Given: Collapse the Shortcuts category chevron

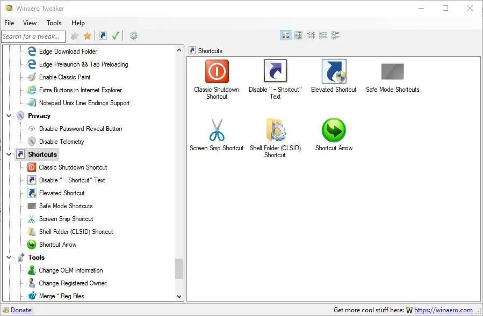Looking at the screenshot, I should pyautogui.click(x=9, y=155).
